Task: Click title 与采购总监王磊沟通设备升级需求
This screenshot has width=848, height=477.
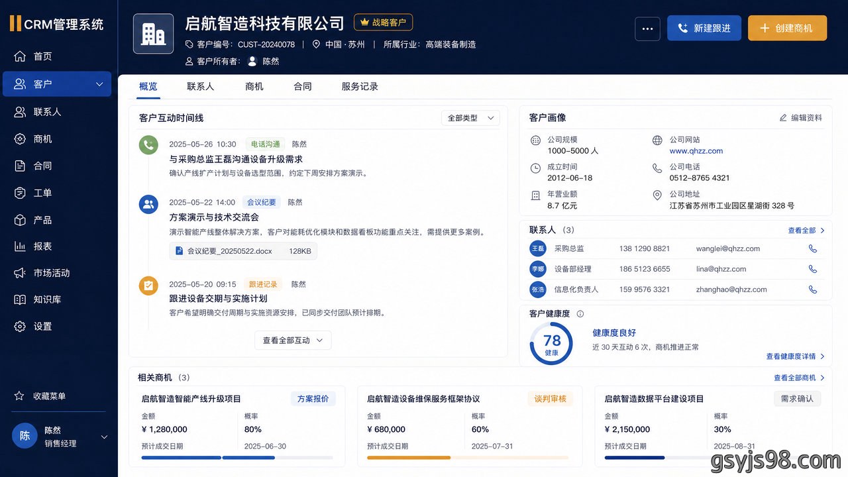Action: pyautogui.click(x=236, y=159)
